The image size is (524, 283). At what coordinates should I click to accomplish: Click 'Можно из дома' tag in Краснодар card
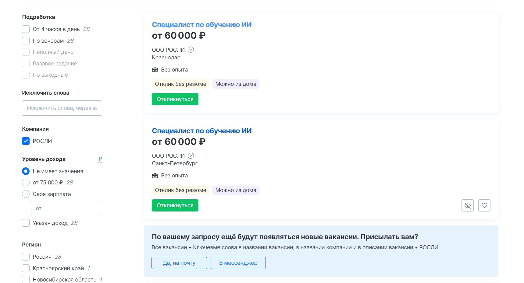tap(236, 84)
